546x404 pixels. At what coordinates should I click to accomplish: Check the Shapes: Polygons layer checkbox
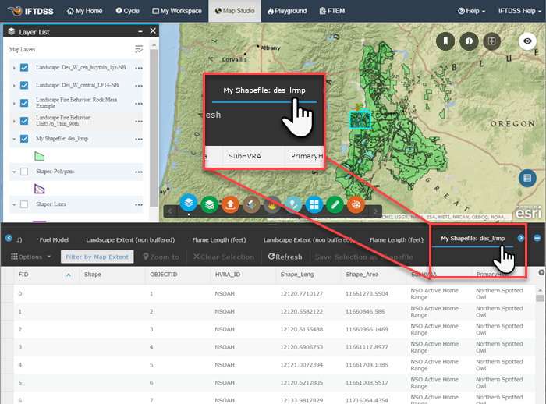24,172
